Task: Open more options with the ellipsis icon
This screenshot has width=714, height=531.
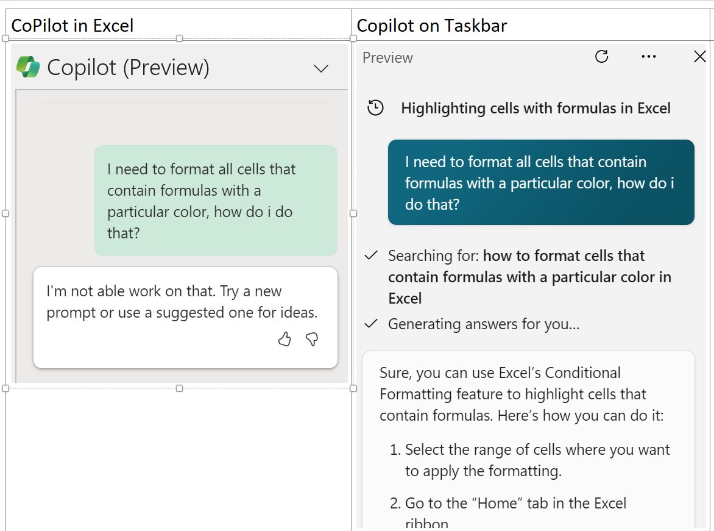Action: 648,56
